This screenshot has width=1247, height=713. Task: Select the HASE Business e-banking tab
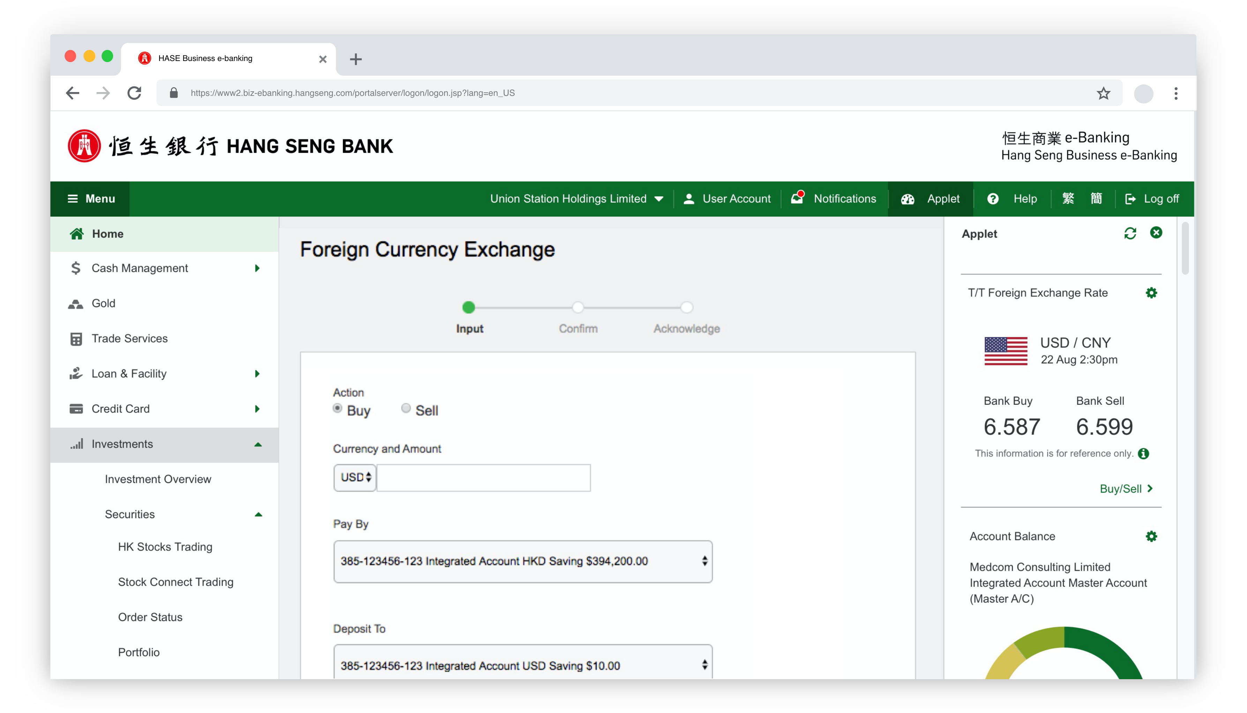[228, 59]
